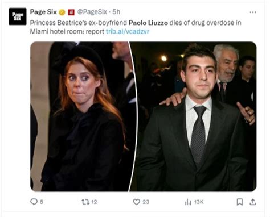
Task: Click the 13K views count
Action: coord(199,202)
